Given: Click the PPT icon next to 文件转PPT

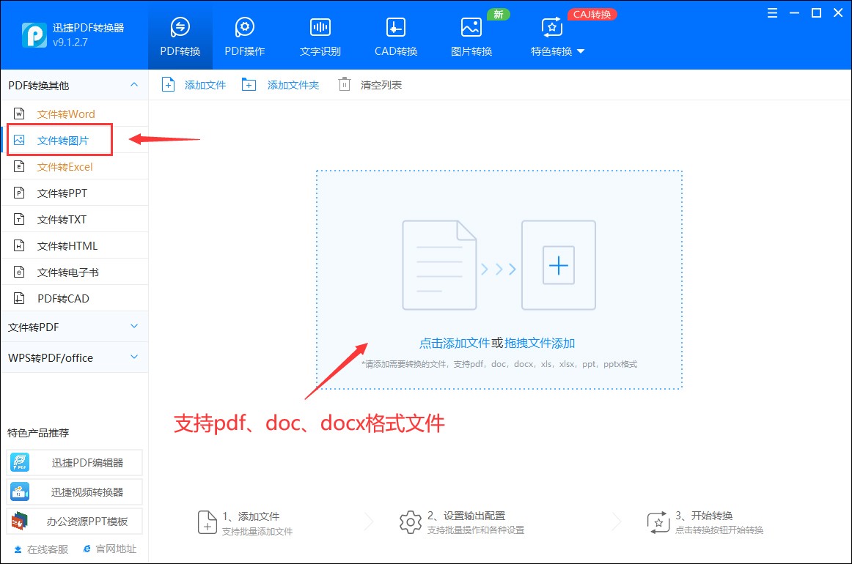Looking at the screenshot, I should [19, 193].
